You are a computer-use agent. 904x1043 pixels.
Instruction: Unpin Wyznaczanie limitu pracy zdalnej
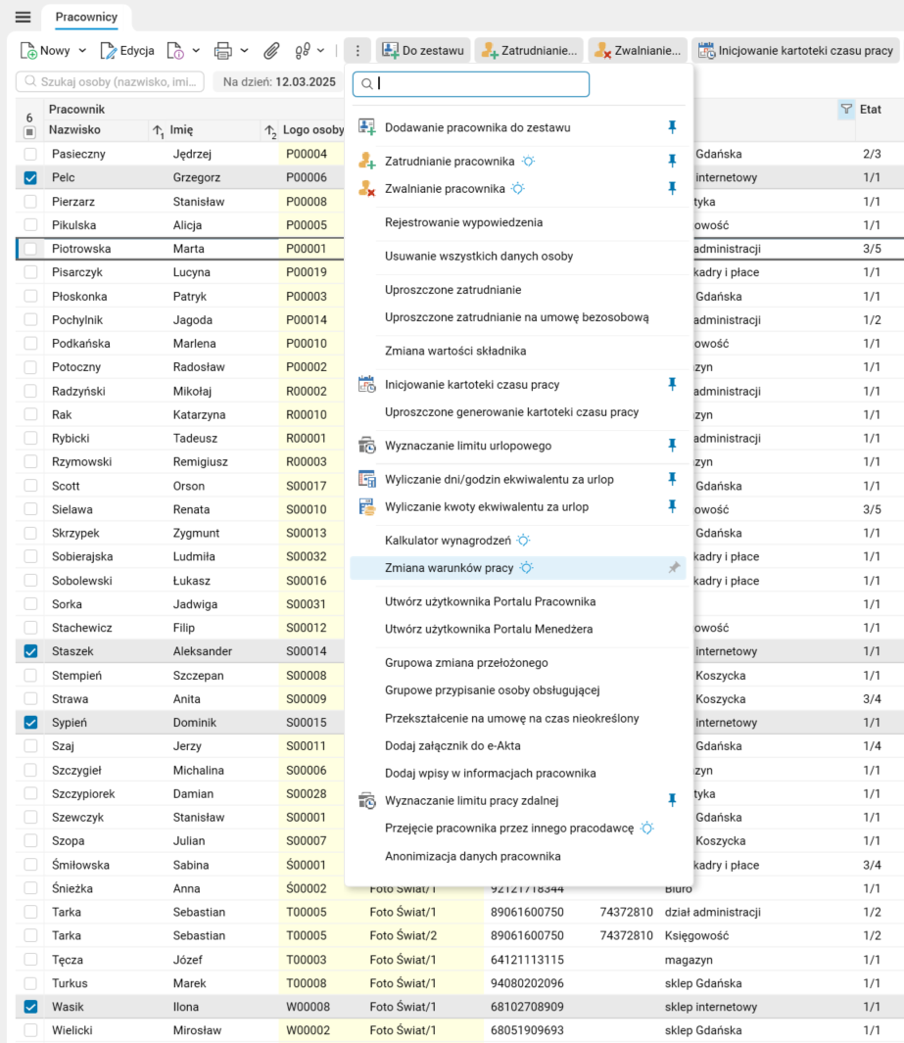pos(672,799)
